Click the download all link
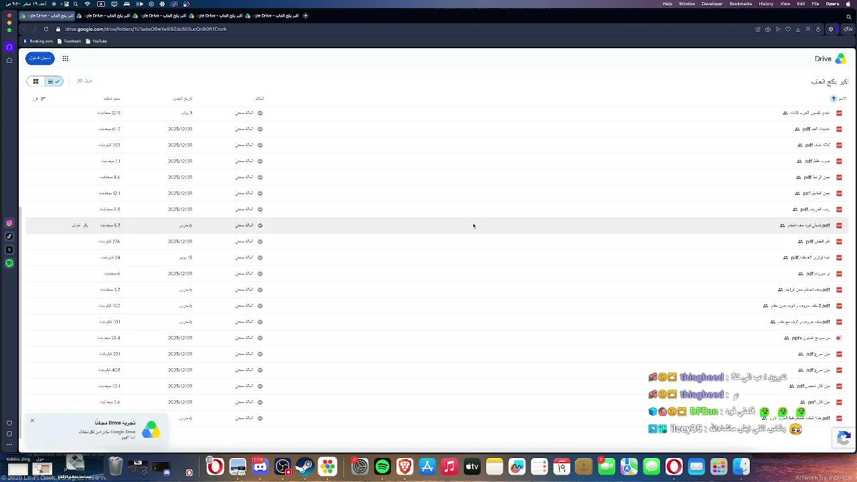857x482 pixels. (x=84, y=80)
